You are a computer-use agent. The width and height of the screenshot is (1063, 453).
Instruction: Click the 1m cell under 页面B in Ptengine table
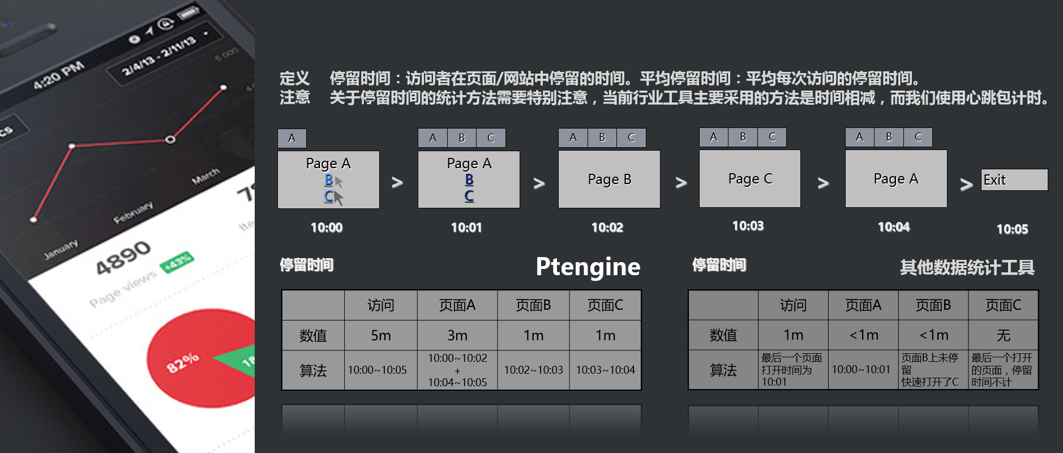point(534,336)
